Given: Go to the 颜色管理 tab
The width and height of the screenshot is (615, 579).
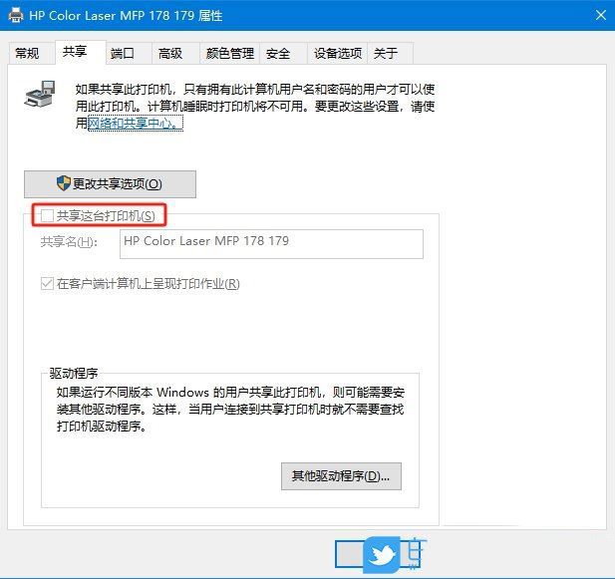Looking at the screenshot, I should pyautogui.click(x=230, y=53).
